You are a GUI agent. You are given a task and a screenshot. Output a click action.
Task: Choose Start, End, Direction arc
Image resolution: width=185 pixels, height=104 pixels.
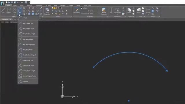[x=28, y=44]
